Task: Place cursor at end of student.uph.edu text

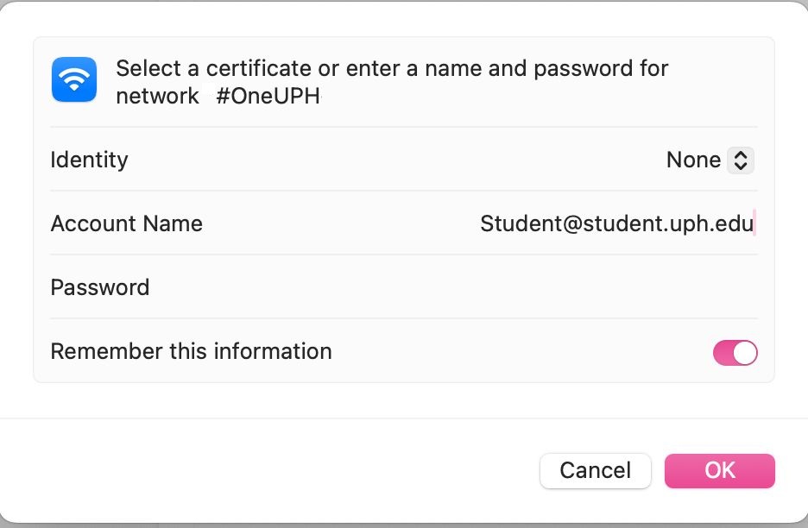Action: coord(754,223)
